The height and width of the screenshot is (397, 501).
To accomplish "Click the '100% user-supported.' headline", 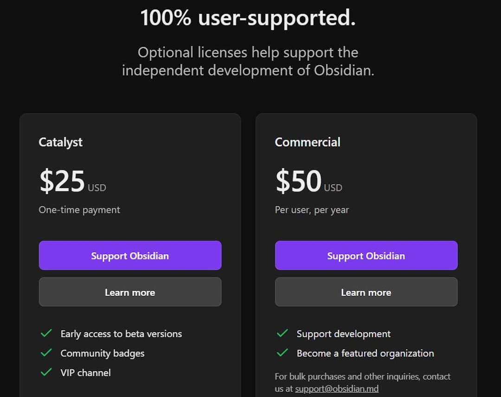I will tap(248, 18).
